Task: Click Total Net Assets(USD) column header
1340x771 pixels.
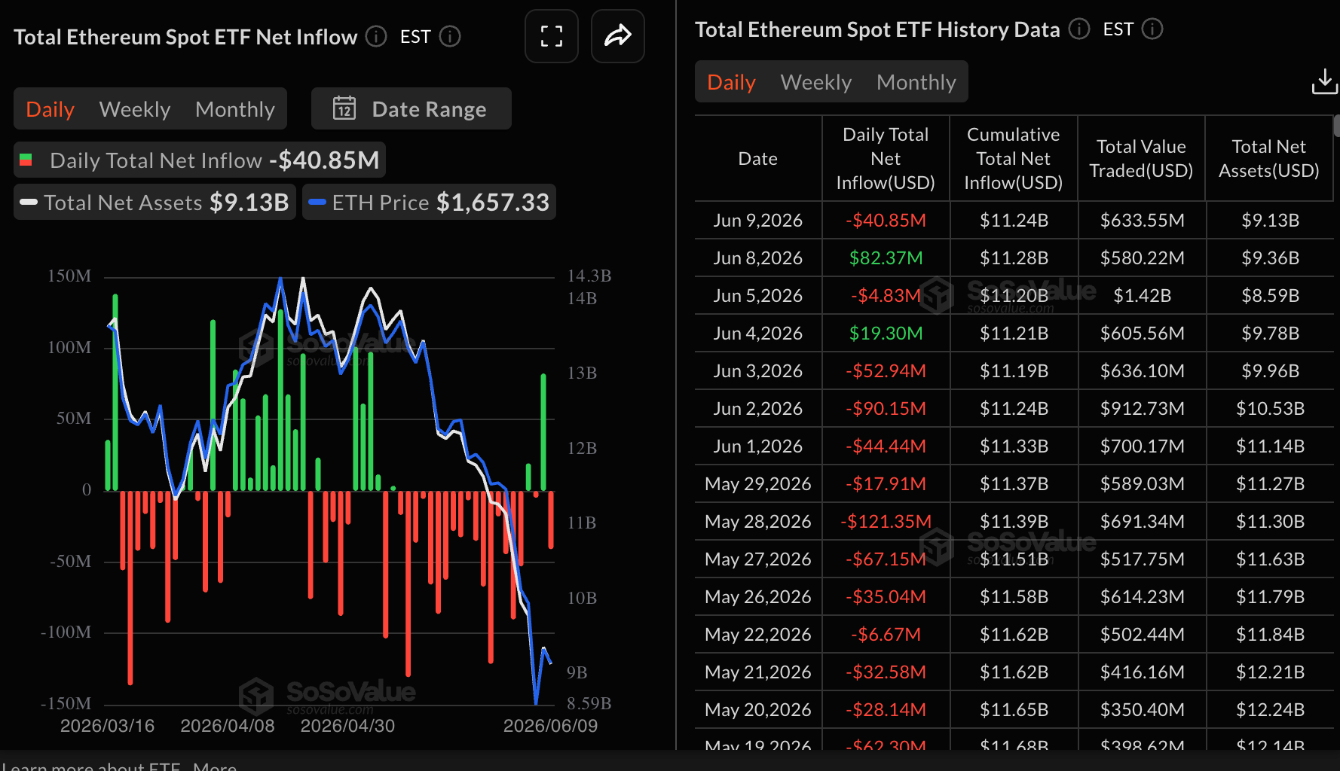Action: pos(1269,158)
